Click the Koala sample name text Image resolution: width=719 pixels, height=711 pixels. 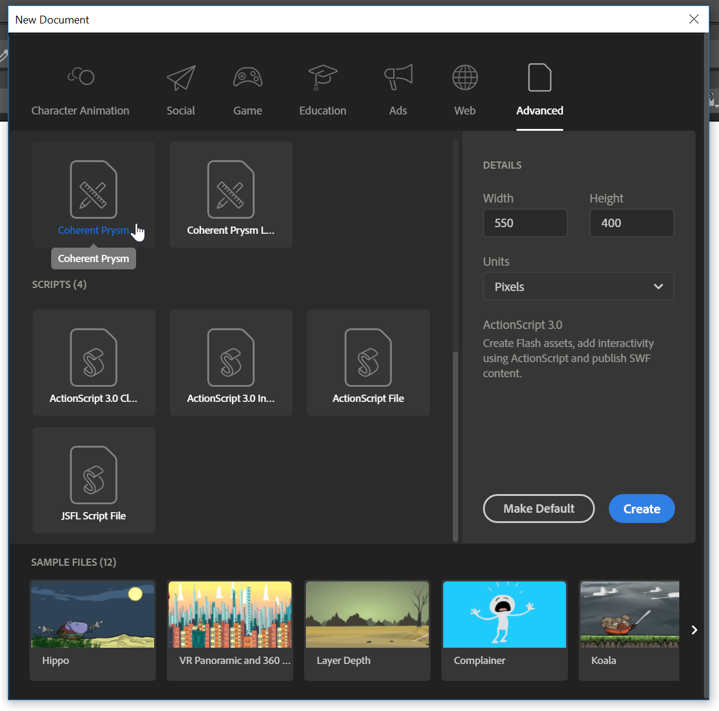(603, 660)
